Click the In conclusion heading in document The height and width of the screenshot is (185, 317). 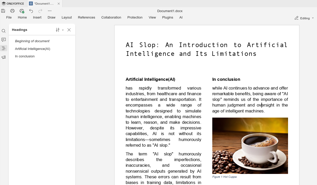coord(226,79)
